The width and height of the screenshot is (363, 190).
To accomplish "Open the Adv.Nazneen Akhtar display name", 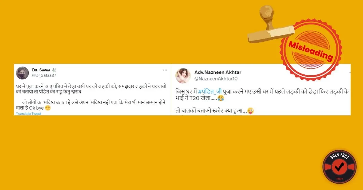I will (217, 73).
